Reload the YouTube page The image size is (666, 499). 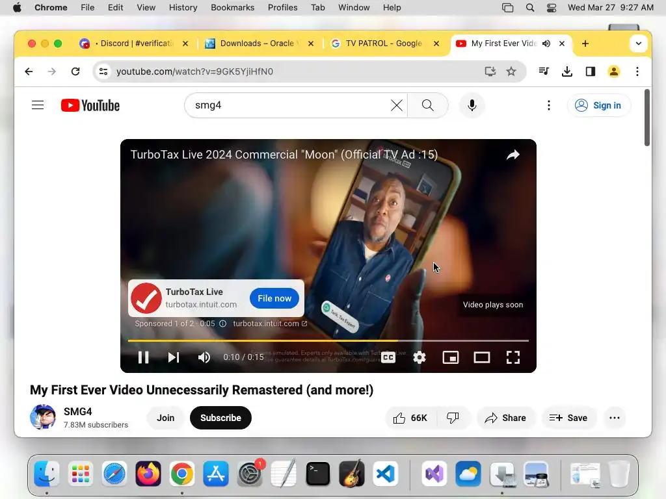coord(75,71)
